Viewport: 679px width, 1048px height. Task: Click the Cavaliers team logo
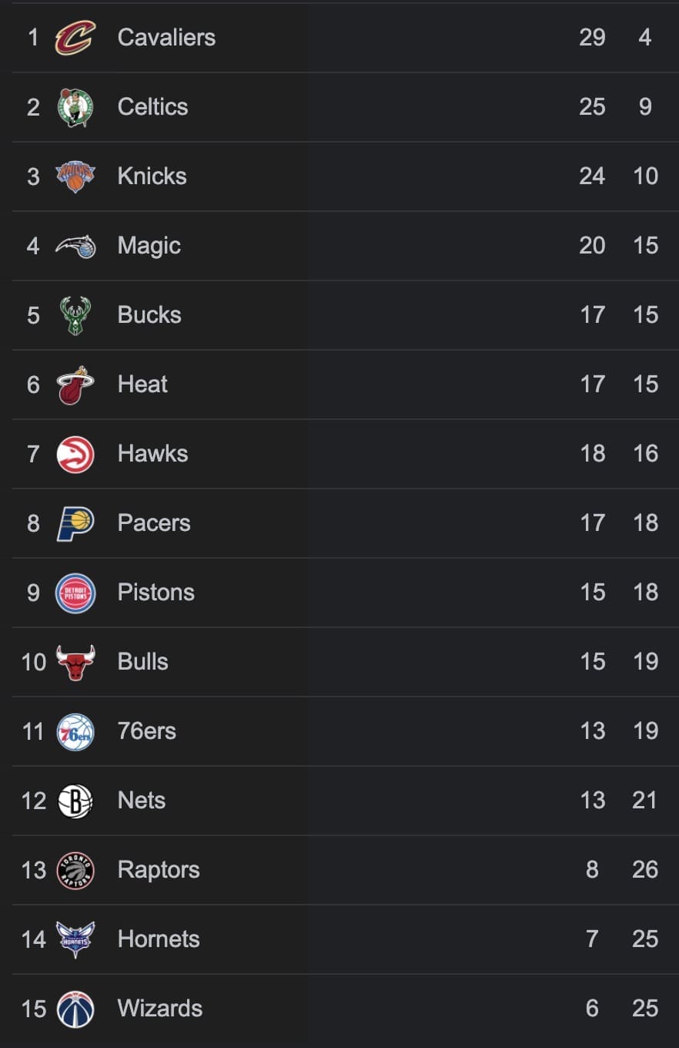(x=75, y=38)
